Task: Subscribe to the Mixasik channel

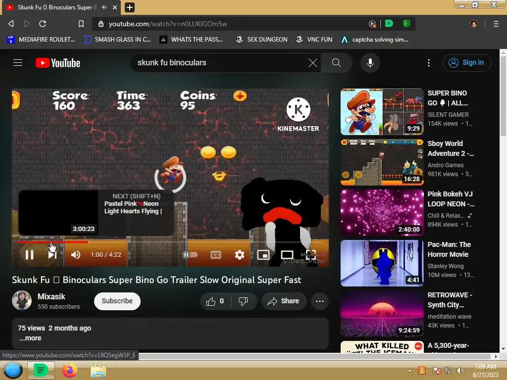Action: [x=117, y=301]
